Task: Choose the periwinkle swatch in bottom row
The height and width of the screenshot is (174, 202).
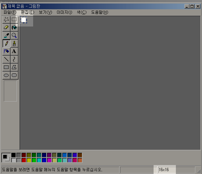Action: (x=70, y=160)
